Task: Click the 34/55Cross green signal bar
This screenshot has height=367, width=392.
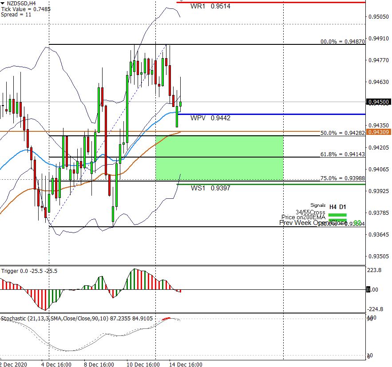Action: (x=337, y=215)
